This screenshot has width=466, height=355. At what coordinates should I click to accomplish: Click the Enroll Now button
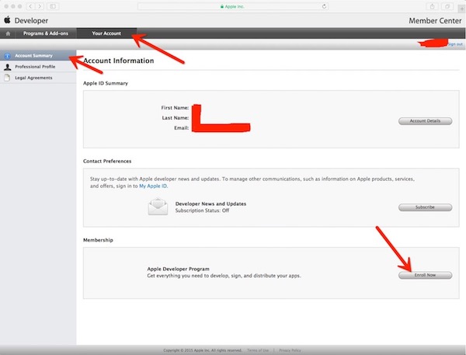pyautogui.click(x=425, y=275)
